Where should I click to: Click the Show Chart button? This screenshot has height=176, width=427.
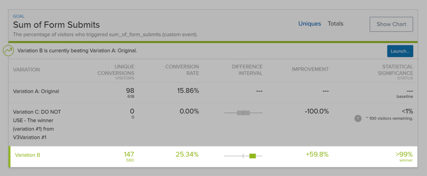tap(391, 24)
